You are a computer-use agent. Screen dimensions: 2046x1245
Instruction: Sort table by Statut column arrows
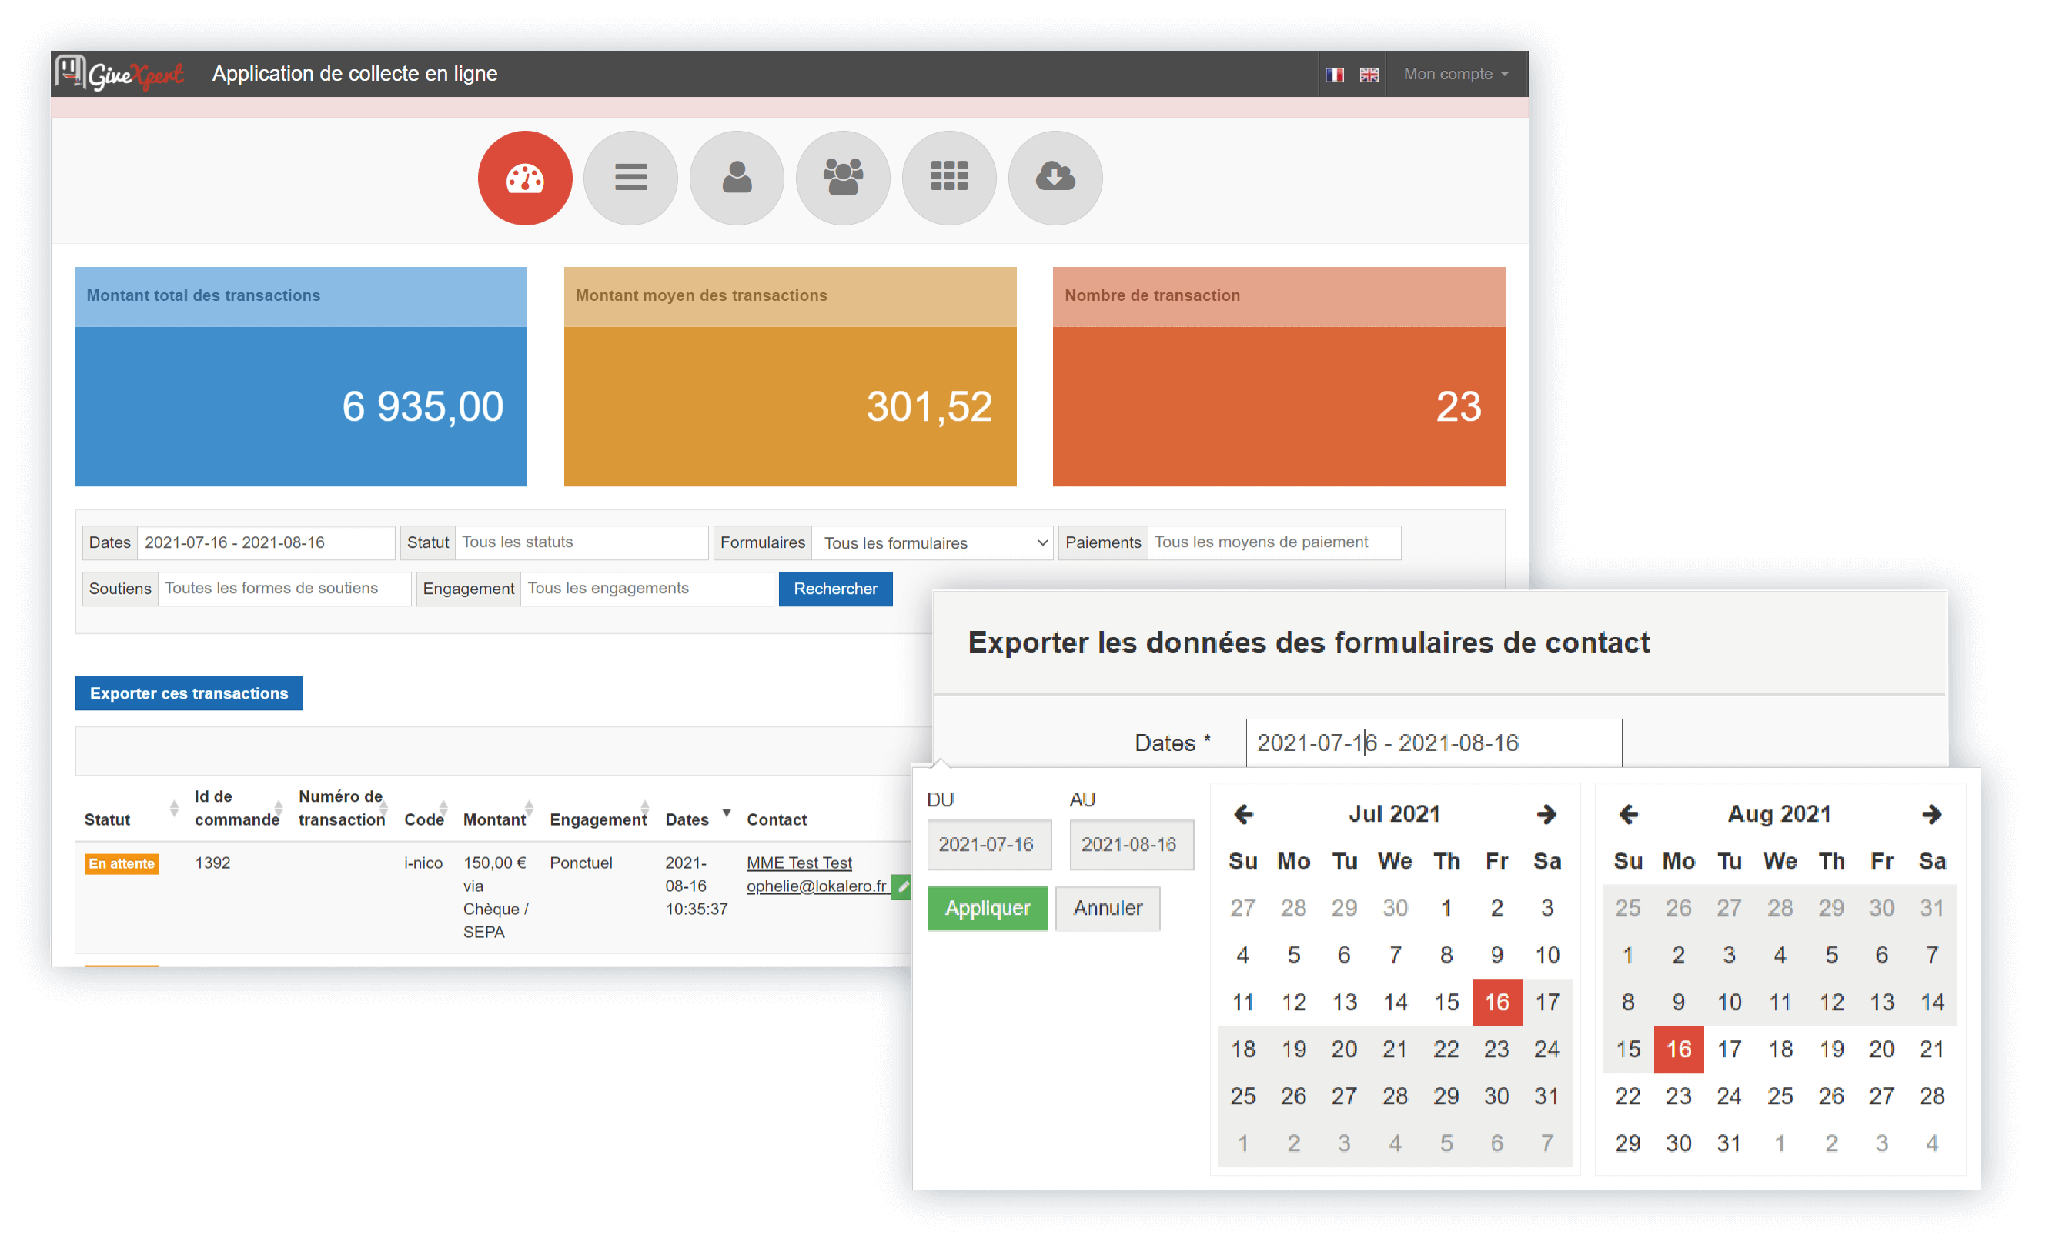click(x=173, y=809)
